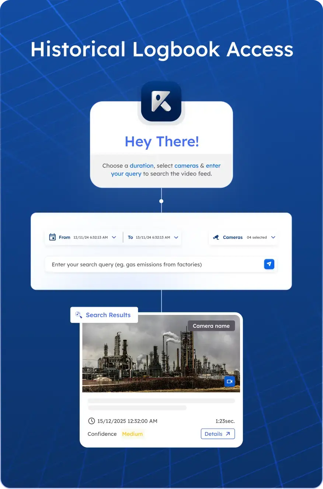323x489 pixels.
Task: Click the blue video camera icon on the thumbnail
Action: click(x=230, y=381)
